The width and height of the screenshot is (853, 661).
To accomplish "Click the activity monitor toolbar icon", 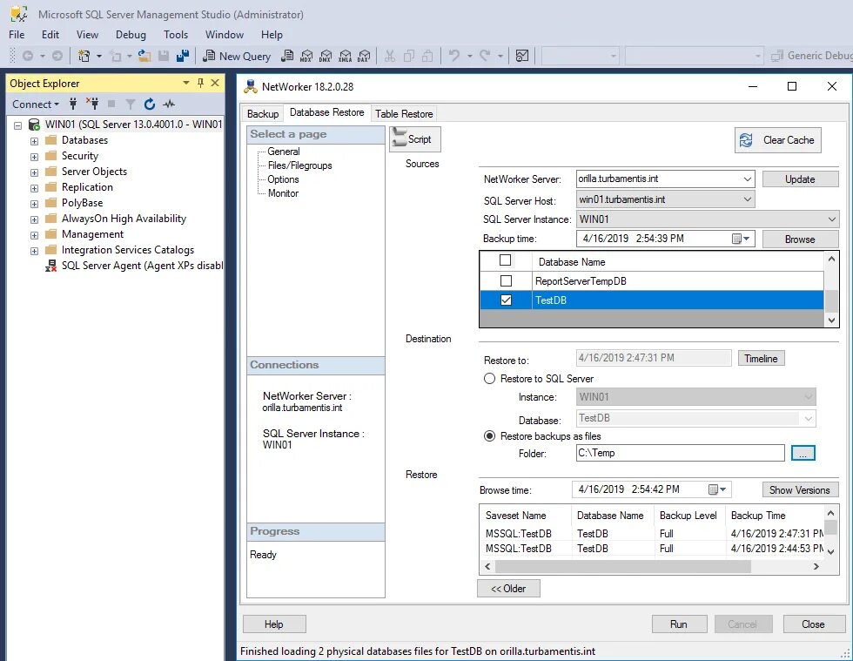I will click(521, 56).
